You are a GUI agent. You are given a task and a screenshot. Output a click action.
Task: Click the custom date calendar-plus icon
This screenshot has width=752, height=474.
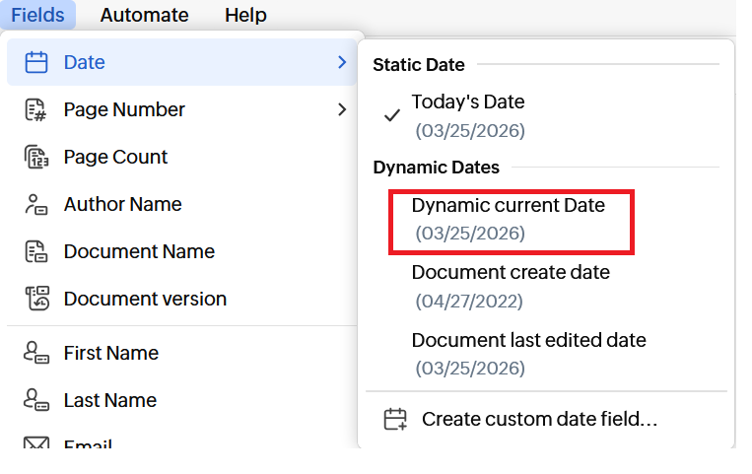coord(395,419)
